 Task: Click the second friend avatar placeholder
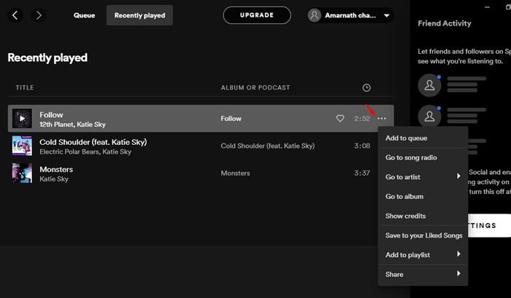click(x=429, y=116)
